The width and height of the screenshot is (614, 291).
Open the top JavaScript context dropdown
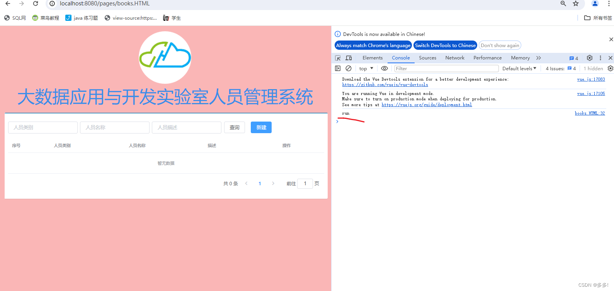pos(366,68)
